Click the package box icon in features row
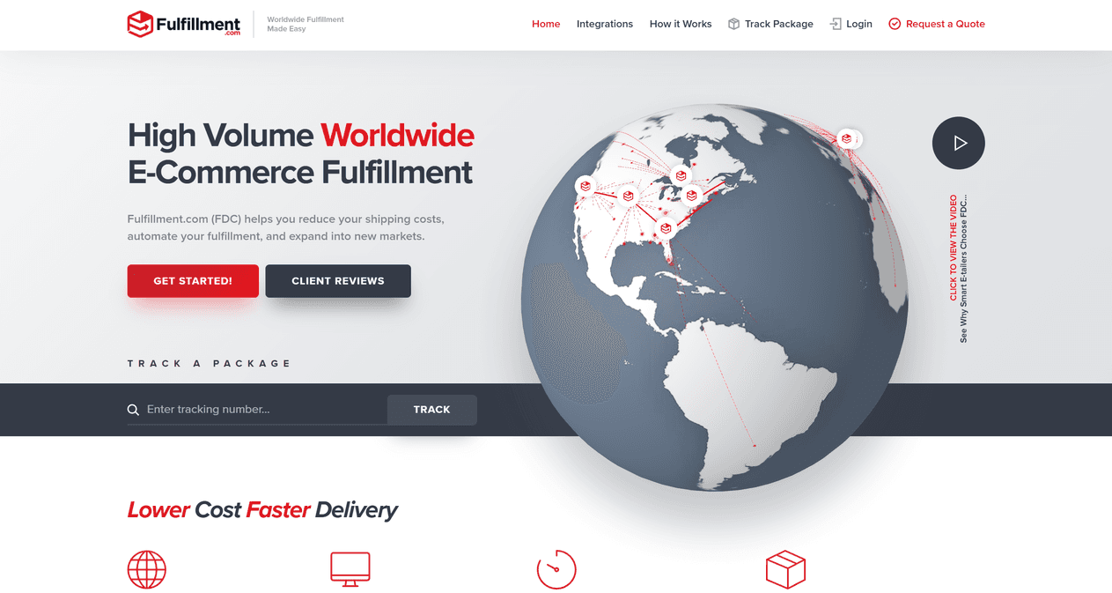The image size is (1112, 593). [786, 569]
